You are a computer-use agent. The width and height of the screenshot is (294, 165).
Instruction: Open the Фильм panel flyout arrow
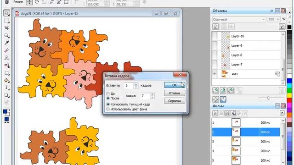(282, 113)
